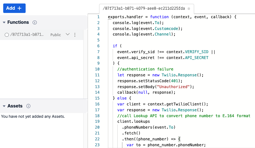Click the Add + button

pyautogui.click(x=14, y=8)
